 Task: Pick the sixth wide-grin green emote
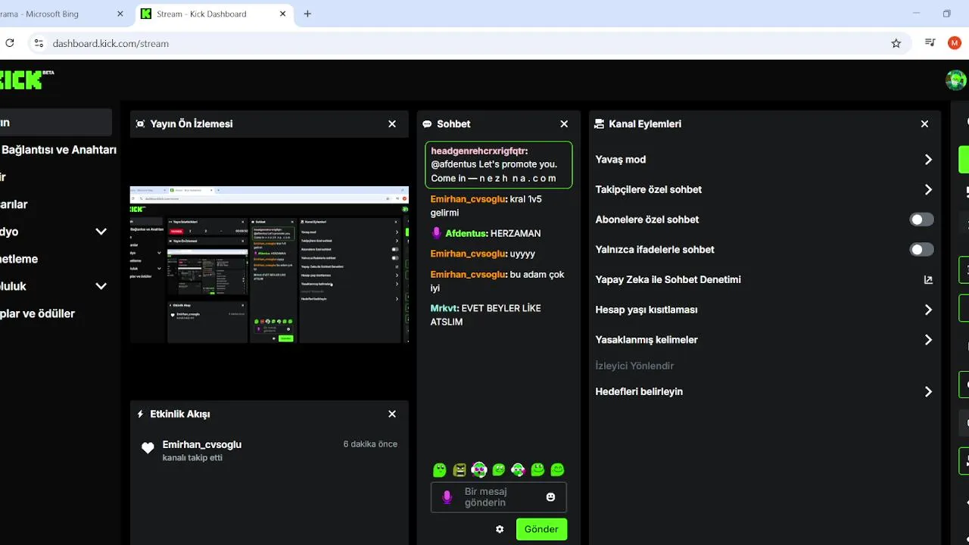pos(537,470)
